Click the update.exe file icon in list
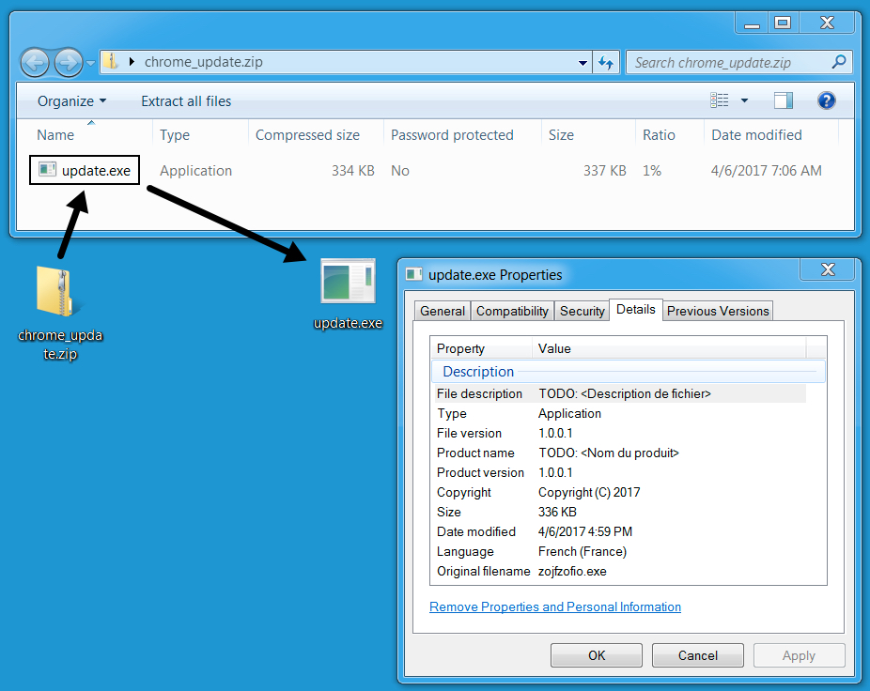870x691 pixels. (47, 169)
